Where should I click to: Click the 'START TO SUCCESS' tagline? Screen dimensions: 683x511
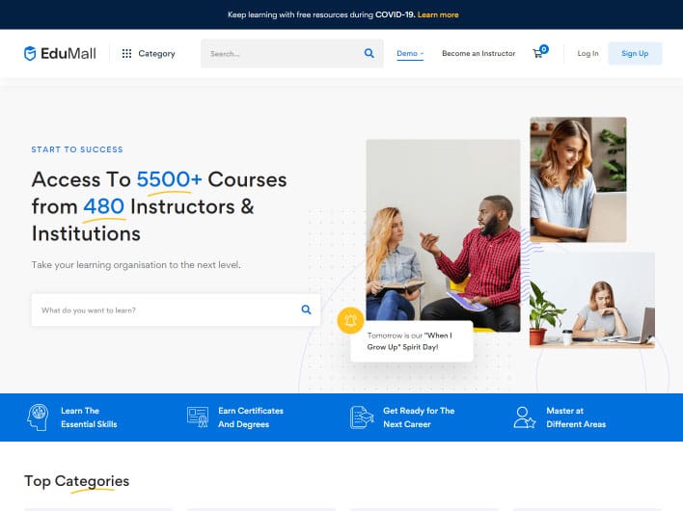(77, 149)
